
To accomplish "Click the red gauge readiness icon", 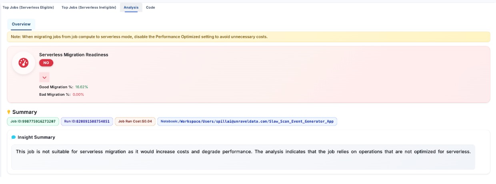I will 24,63.
